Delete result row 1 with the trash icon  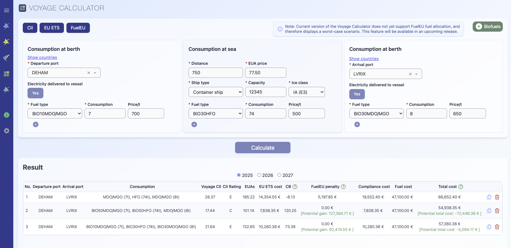[497, 197]
